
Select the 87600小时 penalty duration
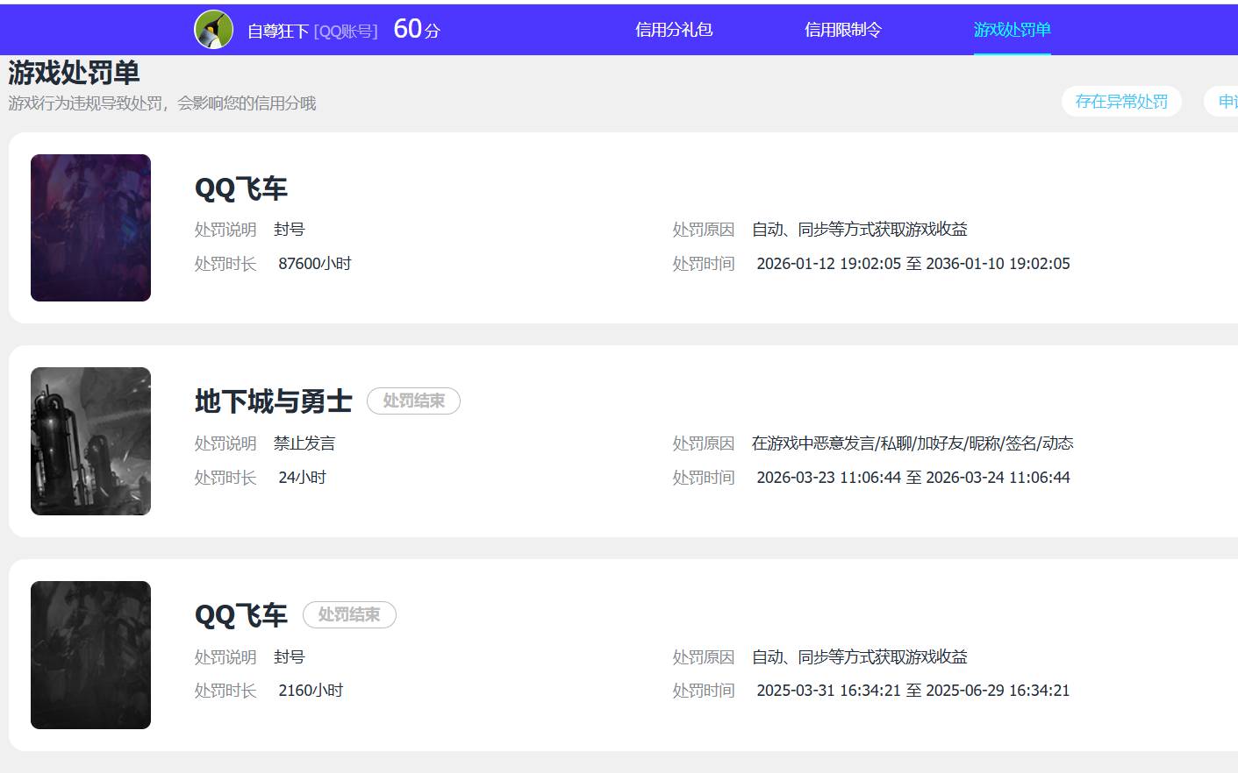[315, 264]
